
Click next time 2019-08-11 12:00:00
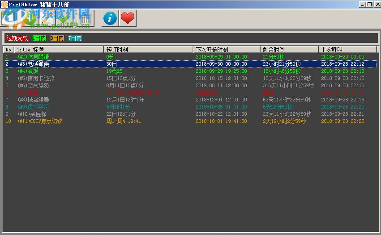pyautogui.click(x=221, y=85)
